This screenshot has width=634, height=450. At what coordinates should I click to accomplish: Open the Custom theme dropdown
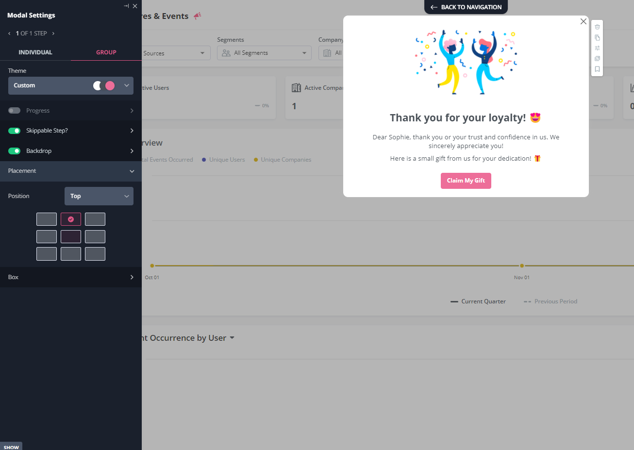(71, 85)
